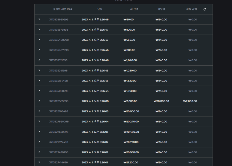232x166 pixels.
Task: Click the new balance ₩80.00
Action: [129, 20]
